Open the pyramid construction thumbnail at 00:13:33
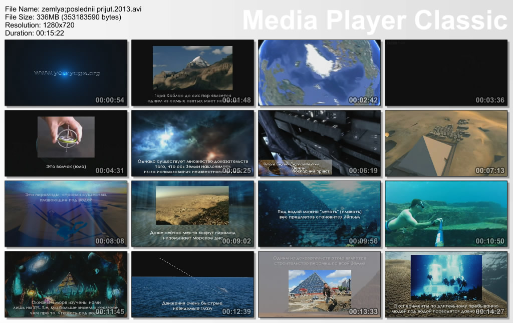513x323 pixels. click(319, 284)
